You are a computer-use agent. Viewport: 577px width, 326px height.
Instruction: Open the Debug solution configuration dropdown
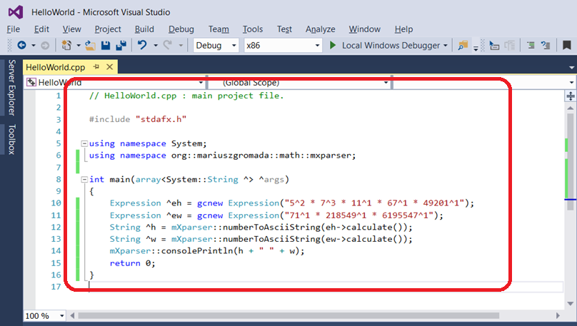pos(216,45)
